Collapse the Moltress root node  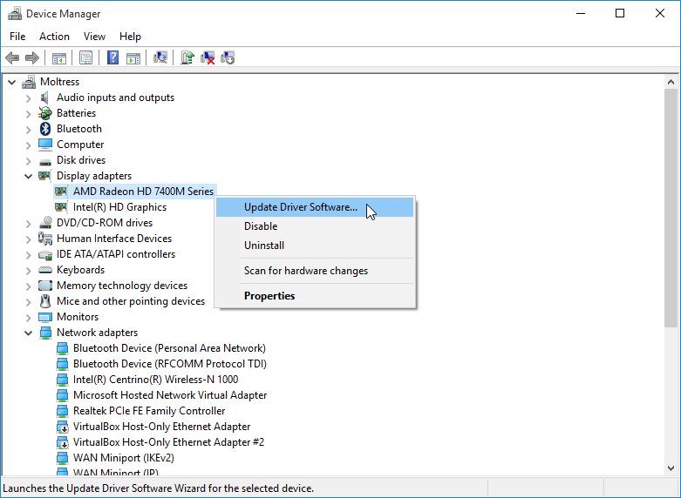pos(12,82)
